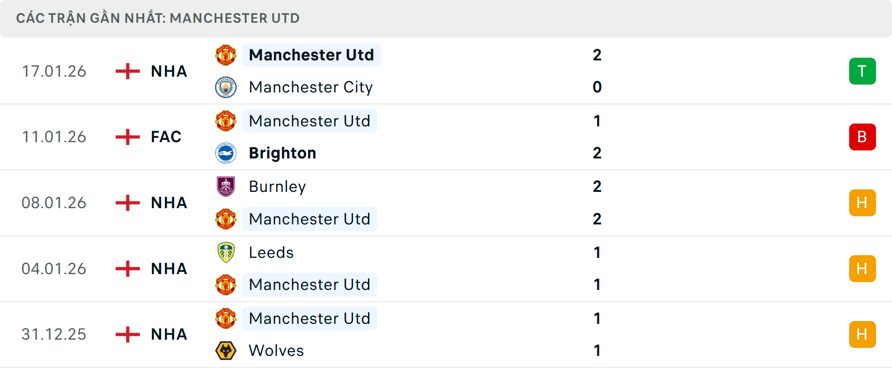
Task: Click the Burnley club crest
Action: 226,186
